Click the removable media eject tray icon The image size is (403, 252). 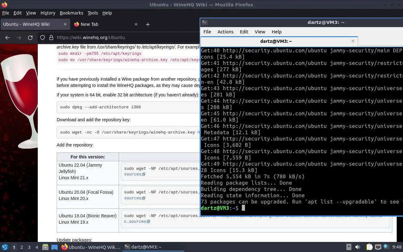click(349, 247)
